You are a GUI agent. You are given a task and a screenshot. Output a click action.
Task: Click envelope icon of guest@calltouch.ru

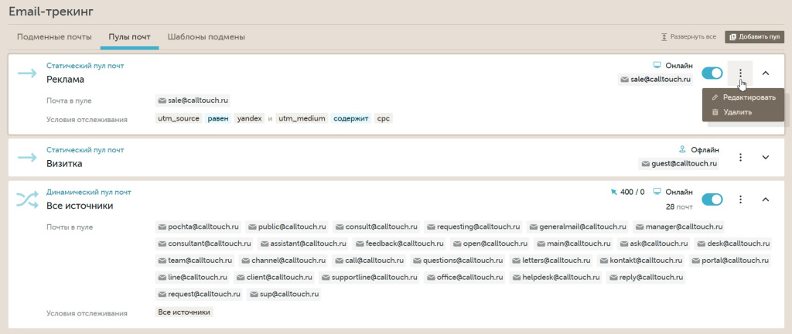pos(645,164)
